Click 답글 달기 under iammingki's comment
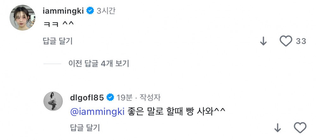316x140 pixels. tap(58, 41)
